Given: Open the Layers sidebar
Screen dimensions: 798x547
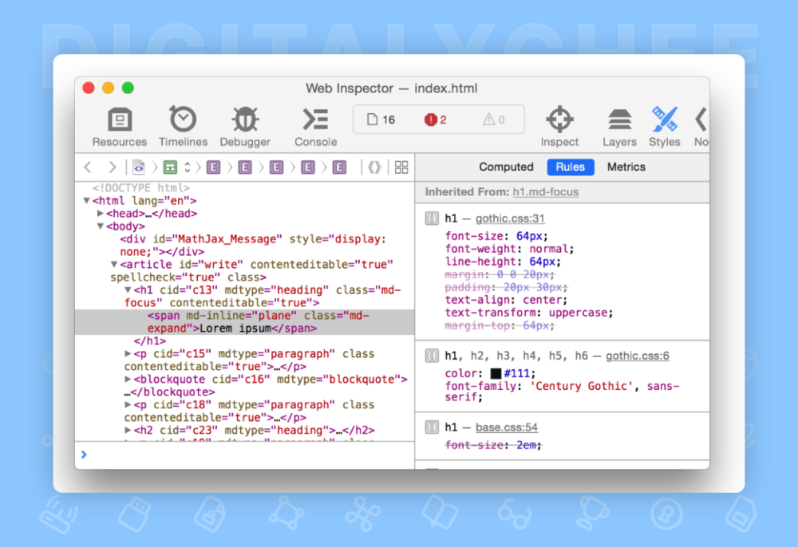Looking at the screenshot, I should [619, 127].
